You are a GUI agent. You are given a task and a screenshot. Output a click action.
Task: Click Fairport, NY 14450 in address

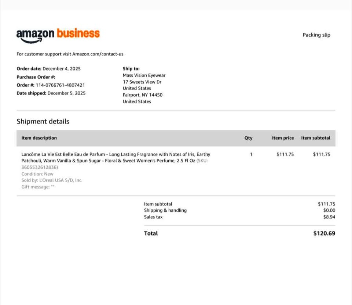coord(143,95)
